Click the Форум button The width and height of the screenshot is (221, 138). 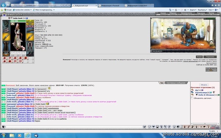click(x=199, y=57)
